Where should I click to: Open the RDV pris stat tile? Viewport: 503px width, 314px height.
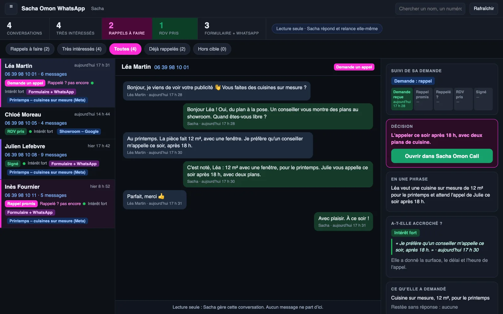(x=175, y=29)
